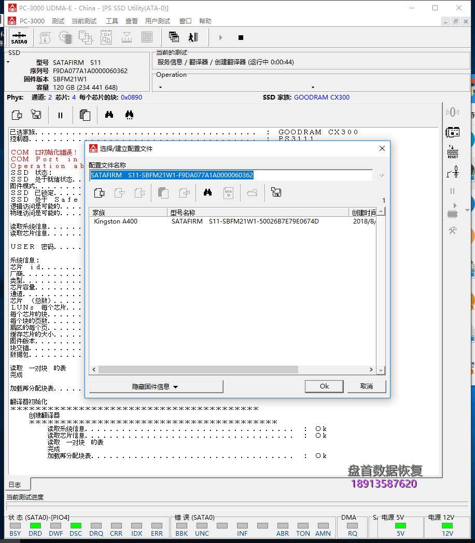The image size is (475, 543).
Task: Click the save-to-disk icon in dialog
Action: pyautogui.click(x=276, y=192)
